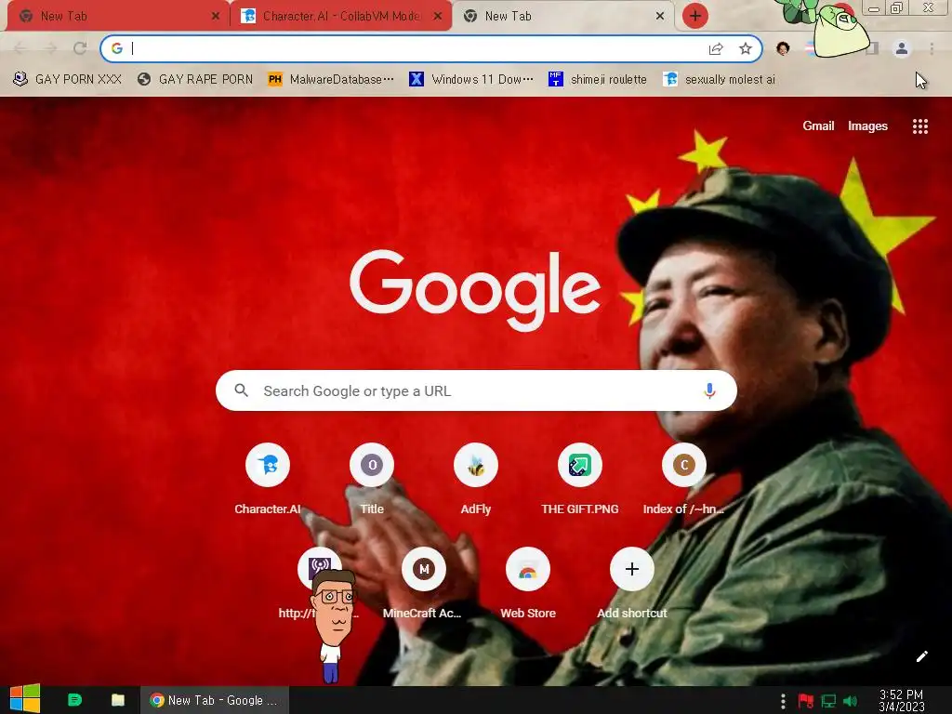Click the Search Google or type a URL box
952x714 pixels.
coord(476,390)
